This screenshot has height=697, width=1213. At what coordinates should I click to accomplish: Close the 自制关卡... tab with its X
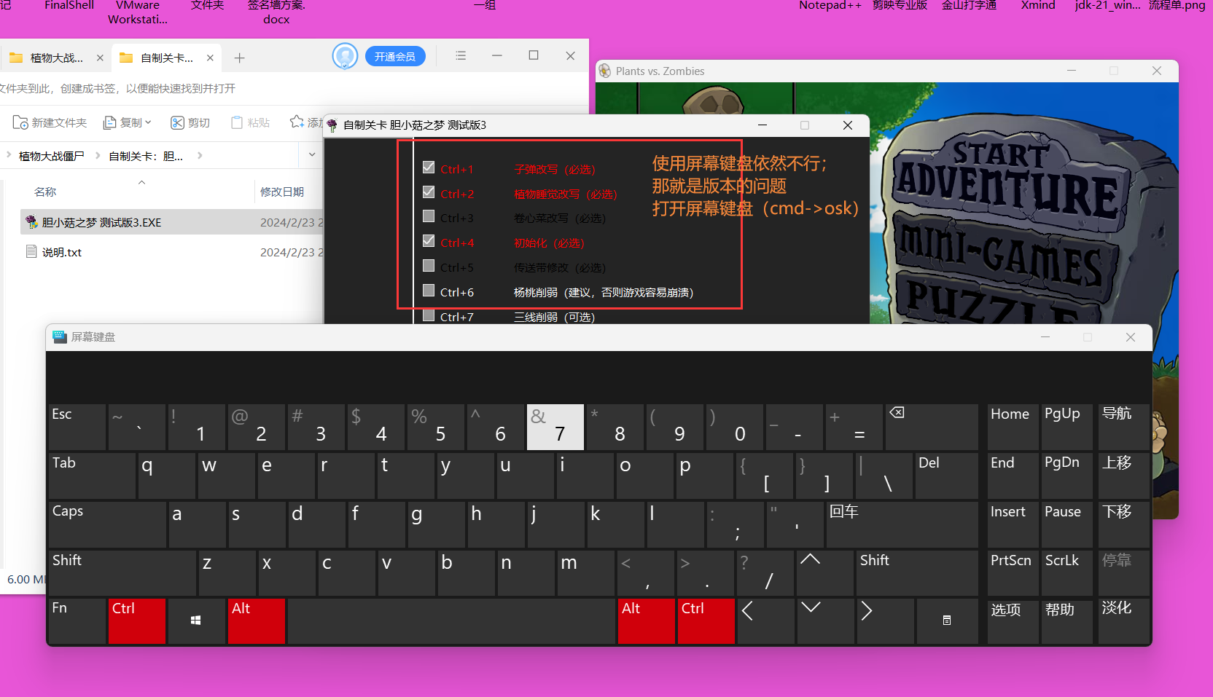[210, 58]
